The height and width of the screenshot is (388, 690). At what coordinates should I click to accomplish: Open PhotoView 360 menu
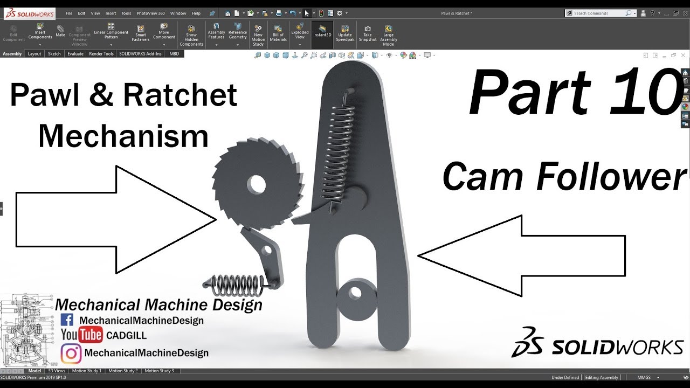(x=151, y=13)
